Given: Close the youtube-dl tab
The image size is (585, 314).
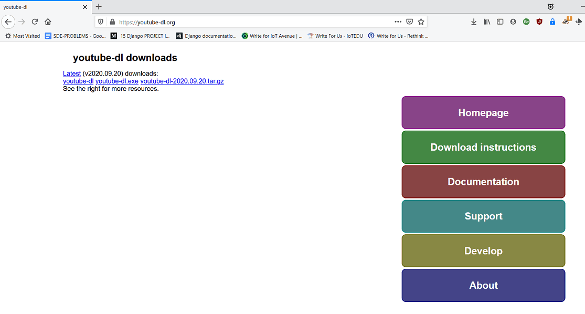Looking at the screenshot, I should point(85,7).
